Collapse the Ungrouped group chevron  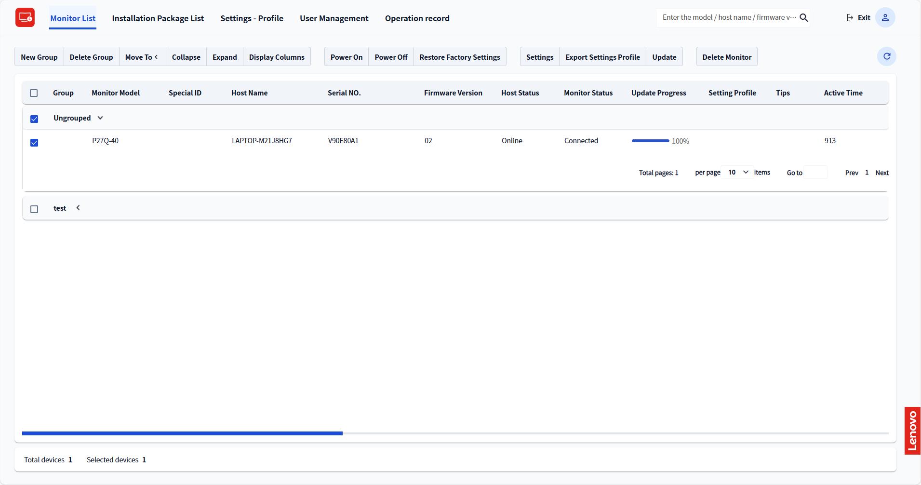(100, 118)
